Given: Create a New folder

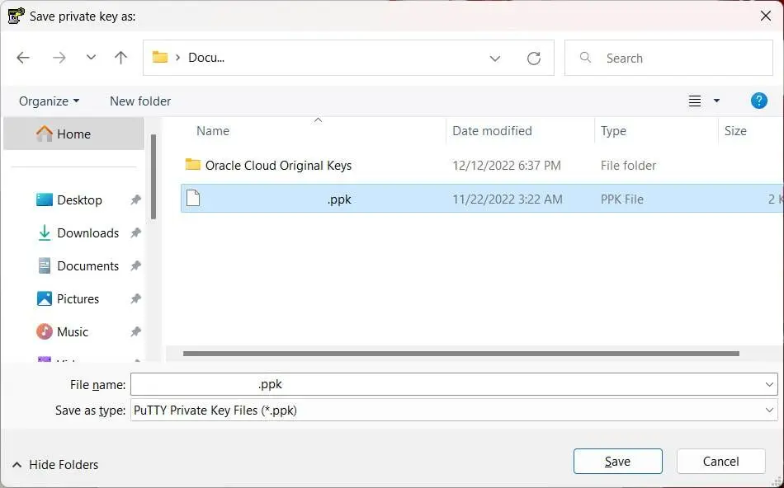Looking at the screenshot, I should (x=140, y=101).
